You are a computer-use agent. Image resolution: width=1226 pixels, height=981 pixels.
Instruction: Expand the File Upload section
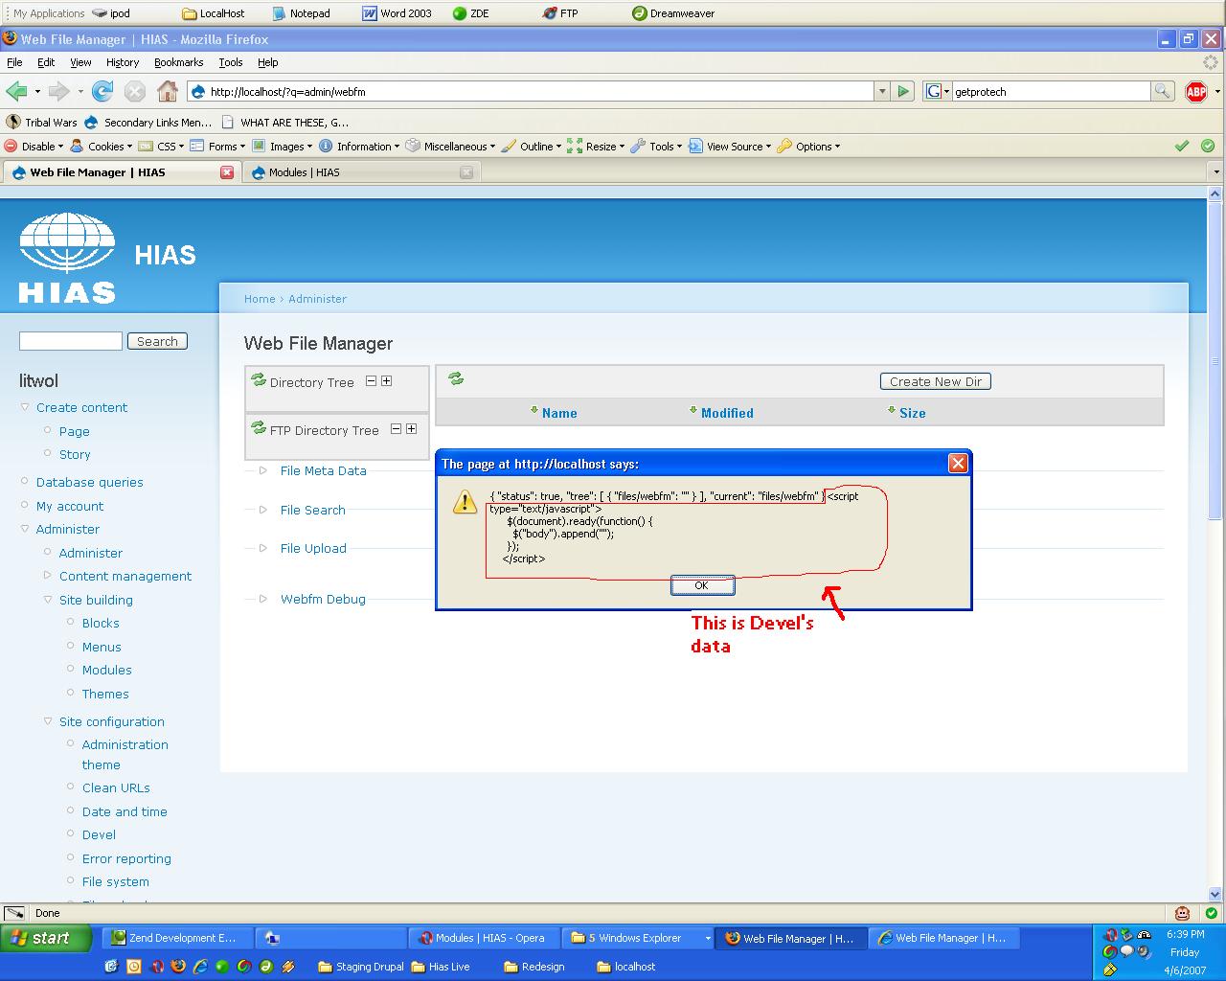[x=313, y=548]
